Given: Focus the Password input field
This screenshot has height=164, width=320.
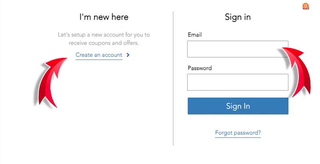Looking at the screenshot, I should point(238,82).
